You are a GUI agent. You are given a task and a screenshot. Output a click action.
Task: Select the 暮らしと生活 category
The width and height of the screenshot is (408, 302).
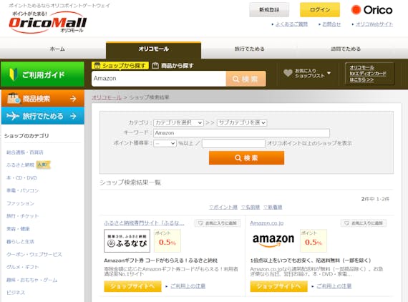click(20, 242)
